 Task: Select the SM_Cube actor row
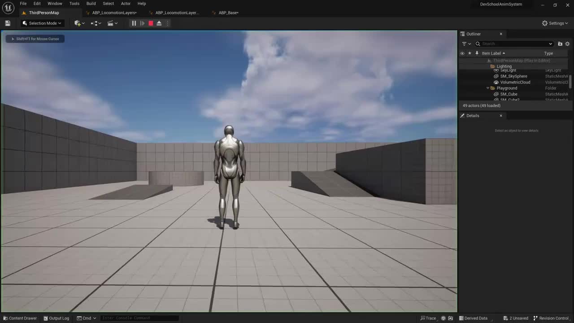(x=514, y=94)
